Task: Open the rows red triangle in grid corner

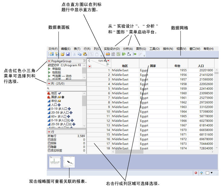Action: 90,66
